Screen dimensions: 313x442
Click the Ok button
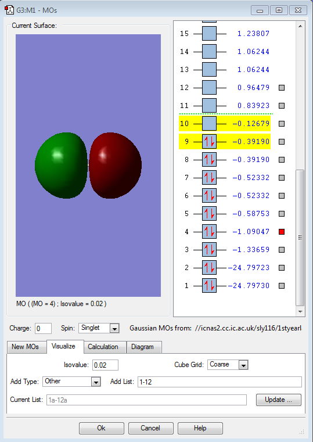[102, 428]
